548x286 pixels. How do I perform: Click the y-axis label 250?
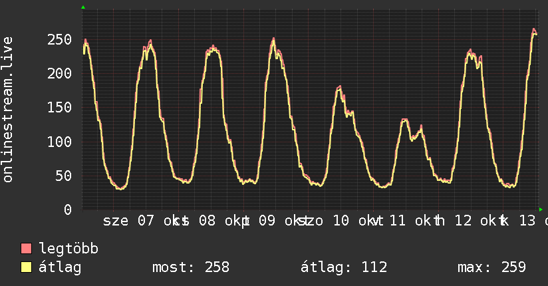coord(59,39)
